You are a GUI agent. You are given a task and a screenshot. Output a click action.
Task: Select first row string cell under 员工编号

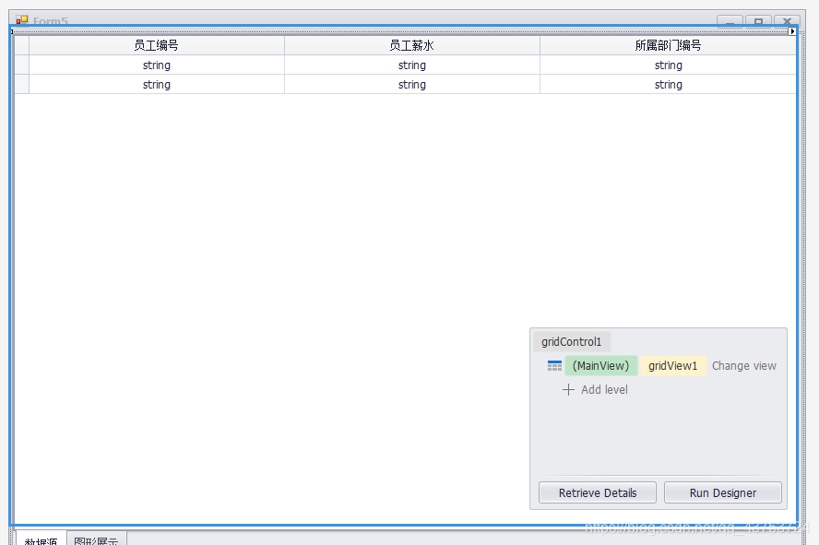[157, 65]
